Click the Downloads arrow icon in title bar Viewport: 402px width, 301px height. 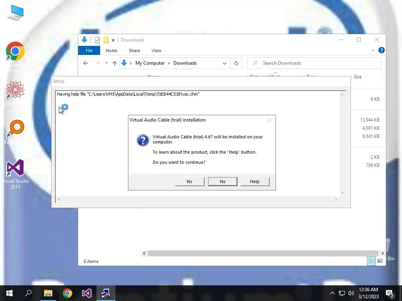pos(84,40)
